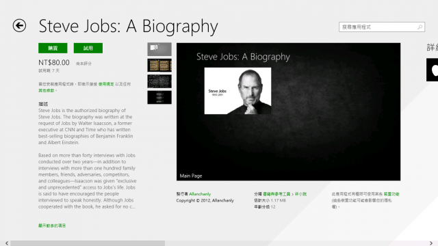The image size is (438, 246).
Task: Click the NT$80.00 price text
Action: pos(54,62)
